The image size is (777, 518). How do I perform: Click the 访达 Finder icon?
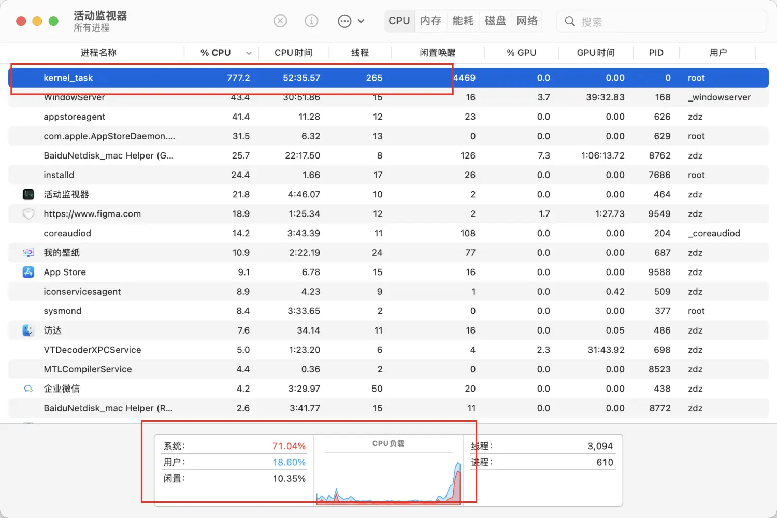28,330
